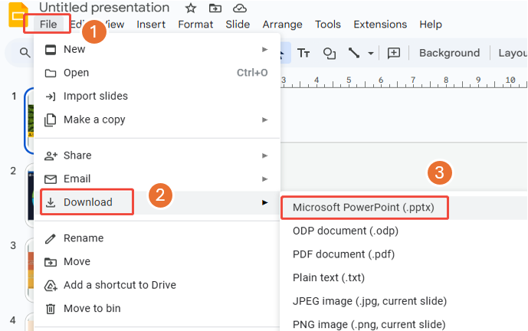Select the Text box tool

pos(303,53)
